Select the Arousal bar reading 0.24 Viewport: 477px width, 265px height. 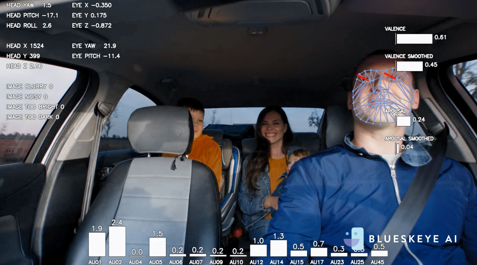coord(404,121)
